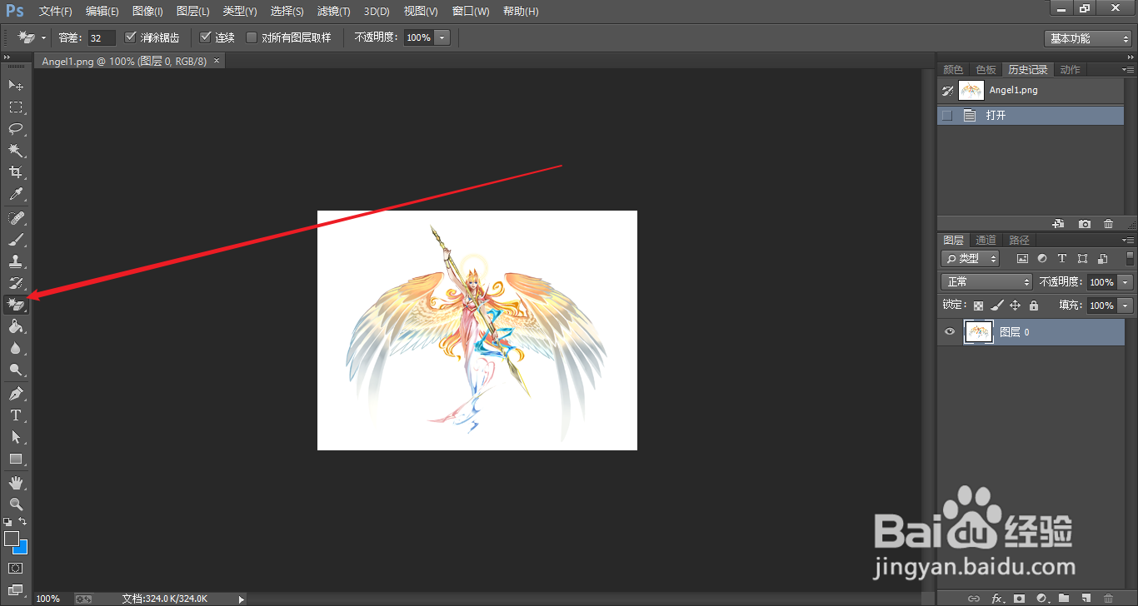Toggle lock image pixels brush icon
Viewport: 1138px width, 606px height.
[x=996, y=305]
